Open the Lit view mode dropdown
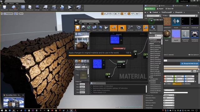The width and height of the screenshot is (200, 112). [x=16, y=14]
